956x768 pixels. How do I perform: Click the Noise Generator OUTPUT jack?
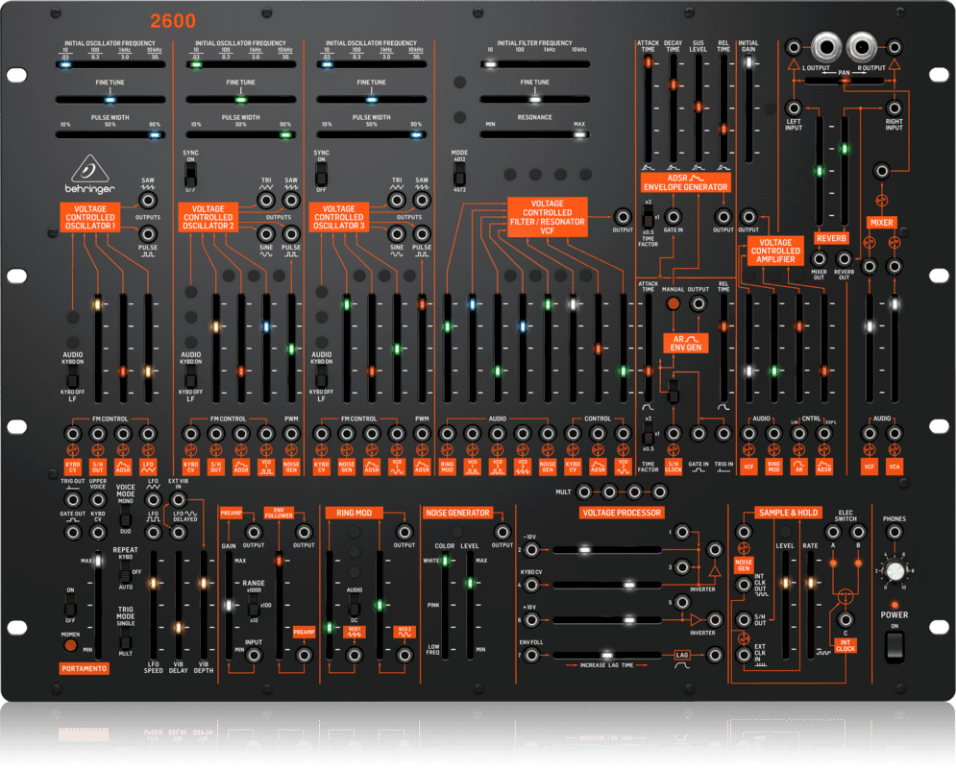point(502,532)
